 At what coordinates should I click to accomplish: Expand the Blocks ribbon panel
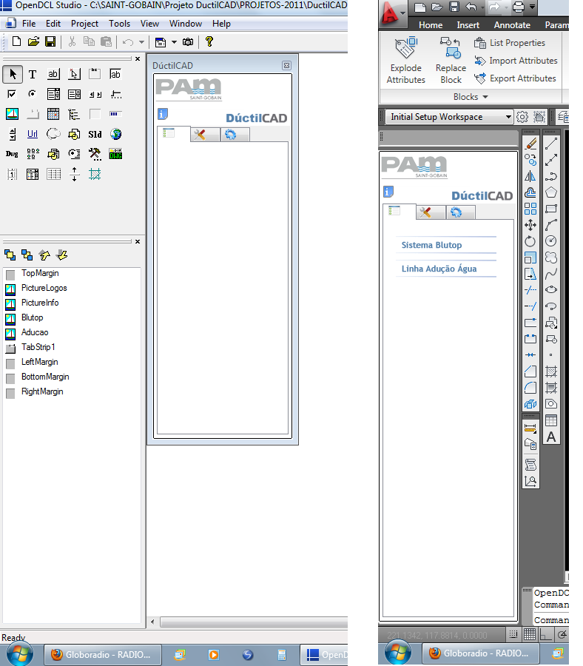click(x=471, y=97)
